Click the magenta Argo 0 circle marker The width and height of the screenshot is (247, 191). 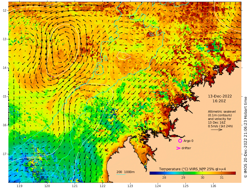[x=180, y=141]
